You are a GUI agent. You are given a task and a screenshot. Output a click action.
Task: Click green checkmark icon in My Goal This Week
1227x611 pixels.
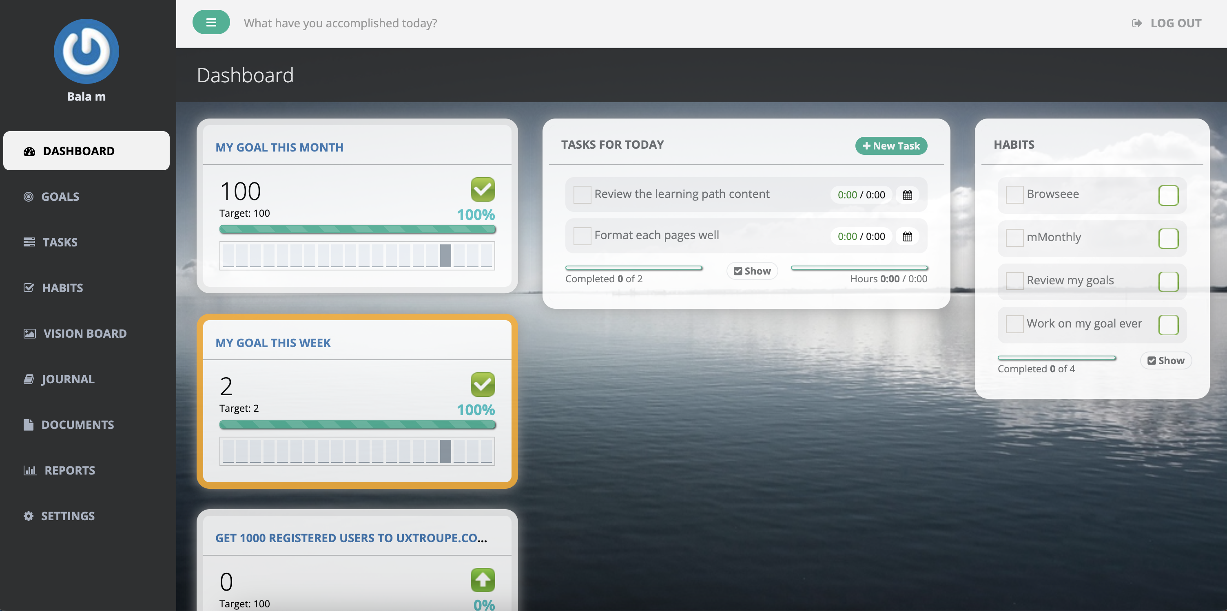pos(482,384)
